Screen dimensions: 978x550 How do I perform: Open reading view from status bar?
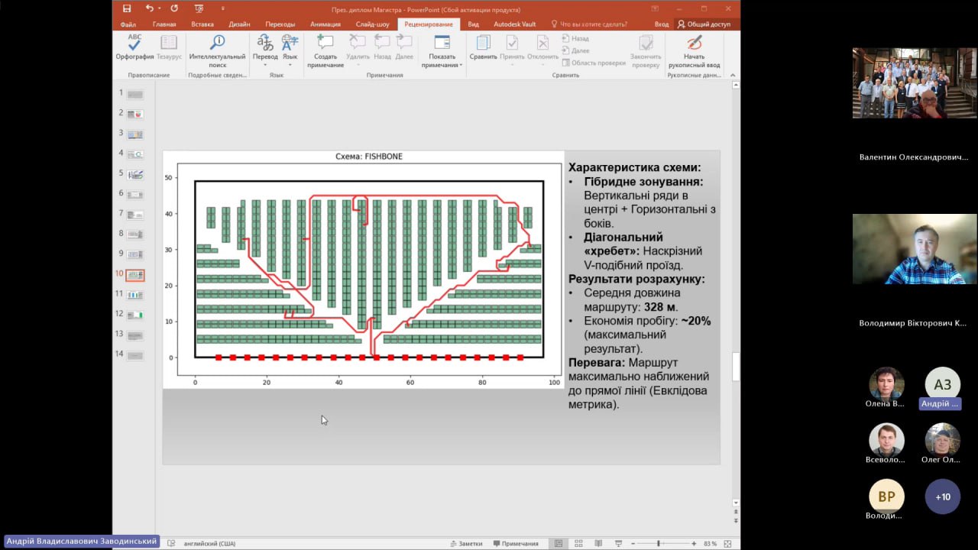598,543
